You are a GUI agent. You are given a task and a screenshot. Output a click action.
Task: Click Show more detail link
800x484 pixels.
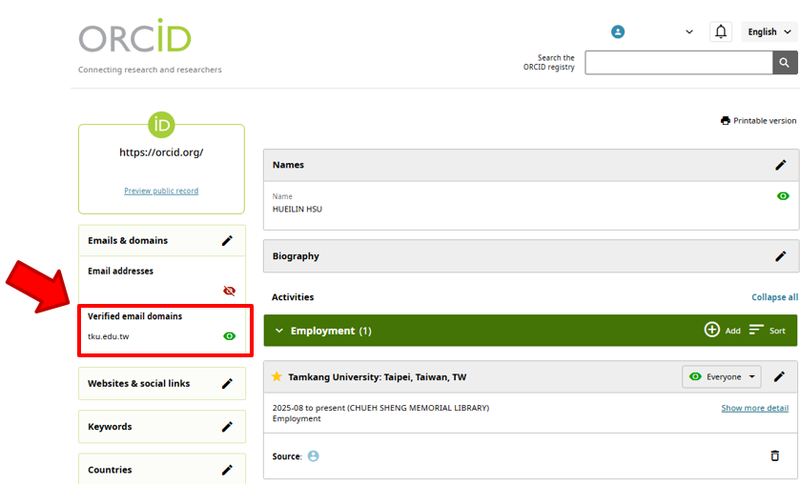click(x=754, y=408)
